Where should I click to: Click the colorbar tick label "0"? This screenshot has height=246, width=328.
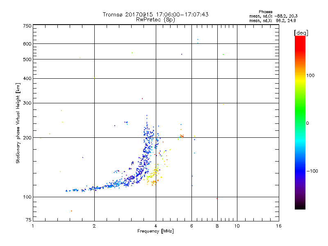click(307, 123)
